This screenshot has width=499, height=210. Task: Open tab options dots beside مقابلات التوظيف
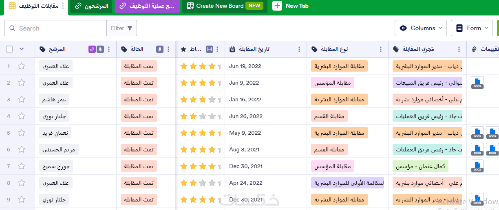[62, 6]
